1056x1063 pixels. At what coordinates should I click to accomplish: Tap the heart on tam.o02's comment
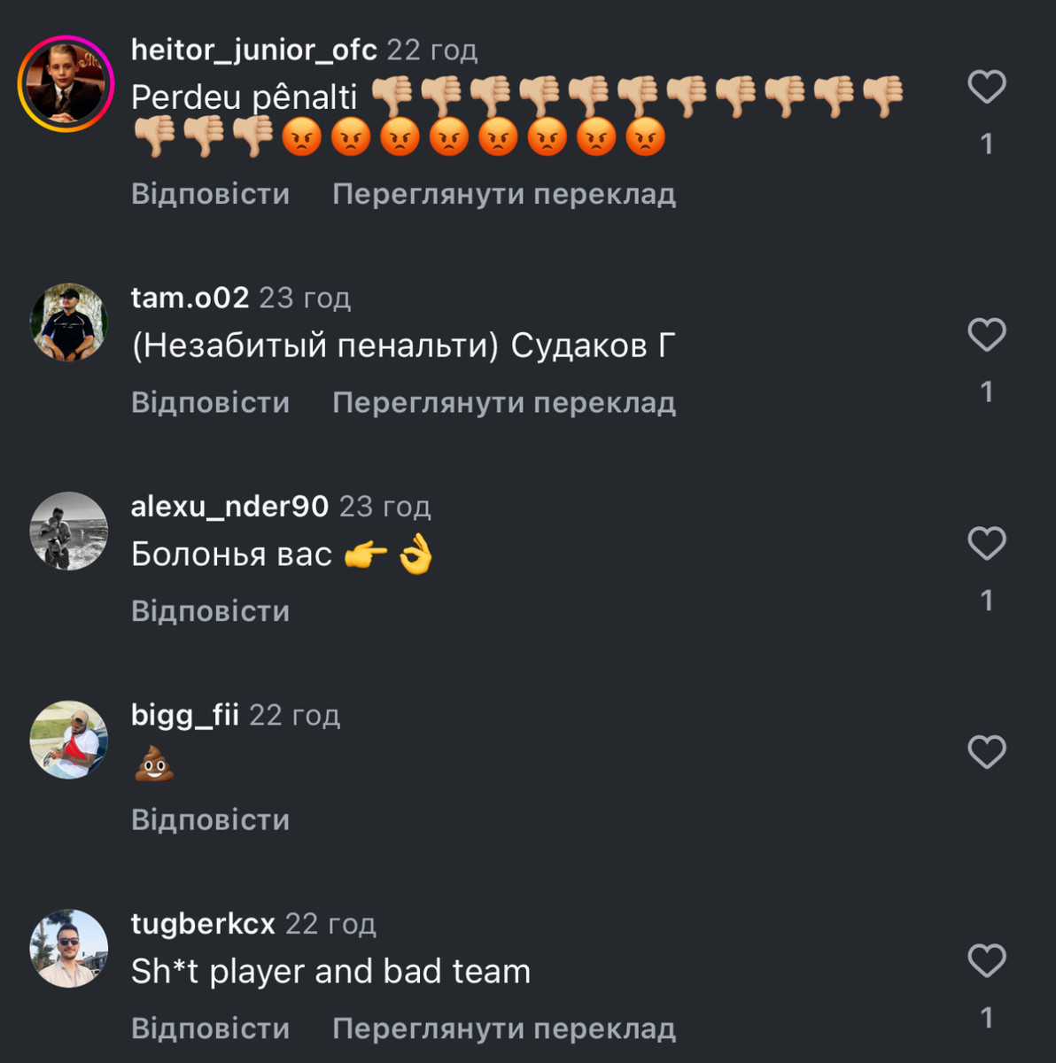click(x=987, y=335)
